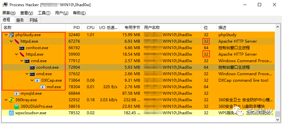Collapse the httpd.exe 67276 subtree
The width and height of the screenshot is (282, 124).
11,41
